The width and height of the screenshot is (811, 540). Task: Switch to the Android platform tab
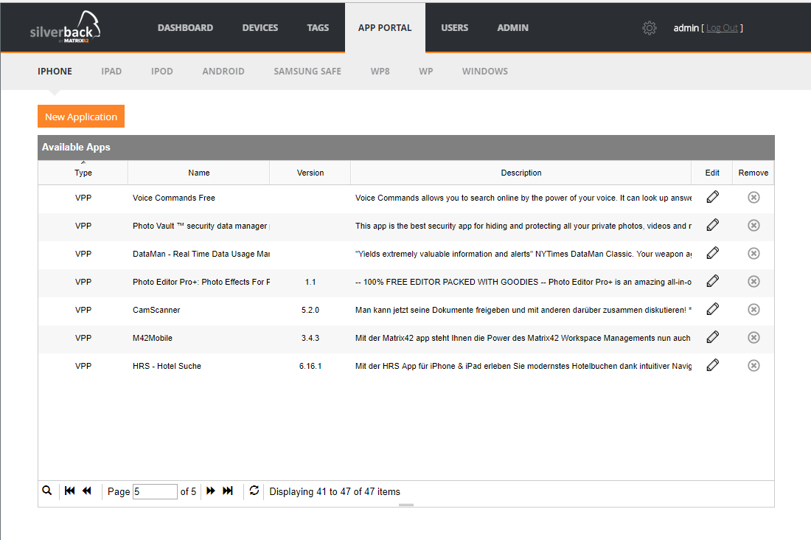point(223,72)
